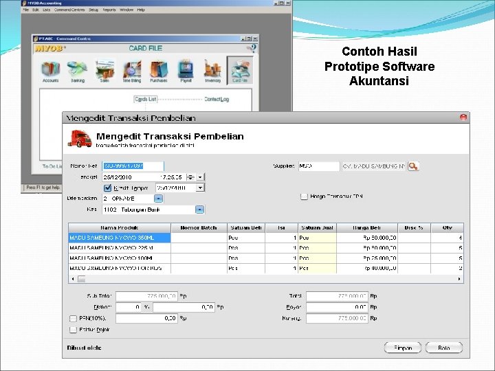Open Help menu in MYOB Accounting
This screenshot has height=371, width=495.
tap(141, 10)
